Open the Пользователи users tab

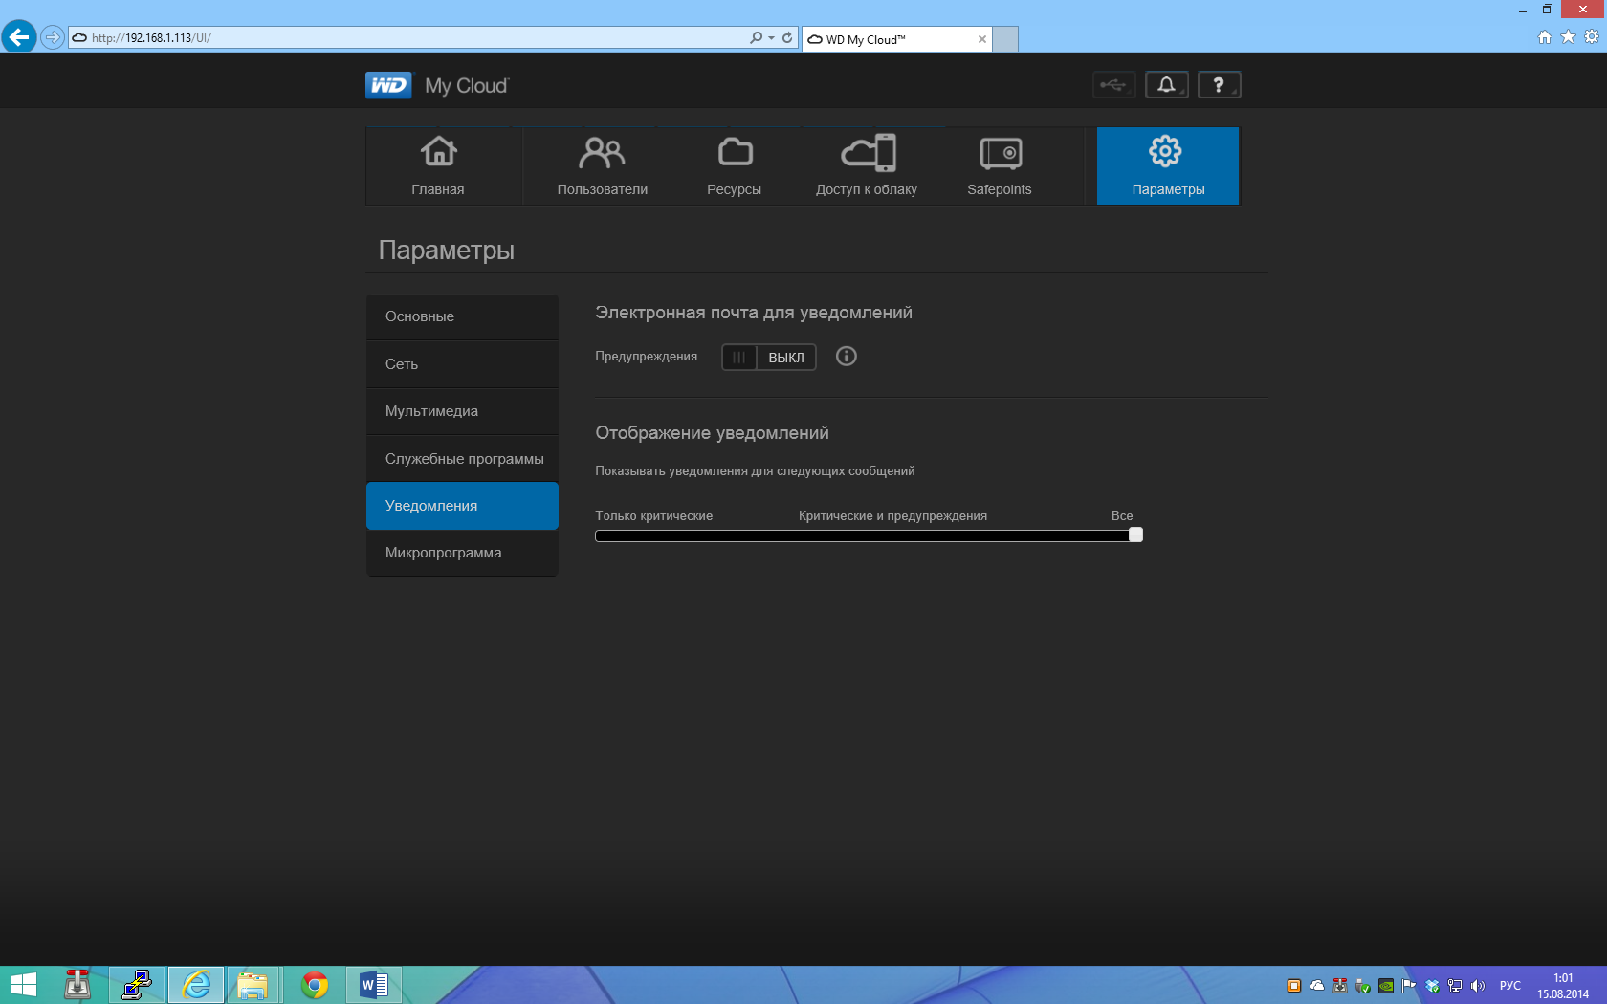coord(603,166)
